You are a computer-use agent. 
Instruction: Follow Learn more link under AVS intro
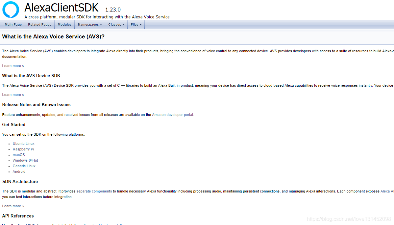point(13,66)
